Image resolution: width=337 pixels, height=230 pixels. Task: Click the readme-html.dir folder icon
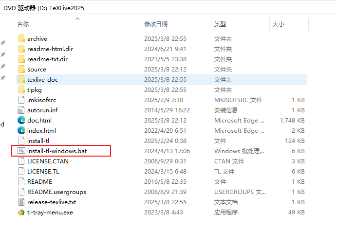tap(21, 49)
